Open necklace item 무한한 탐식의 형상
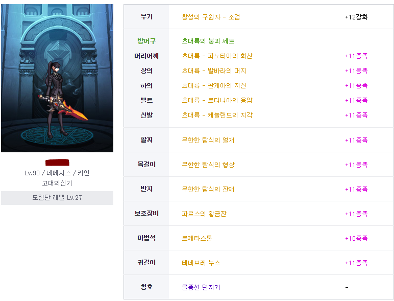The image size is (394, 301). coord(208,165)
